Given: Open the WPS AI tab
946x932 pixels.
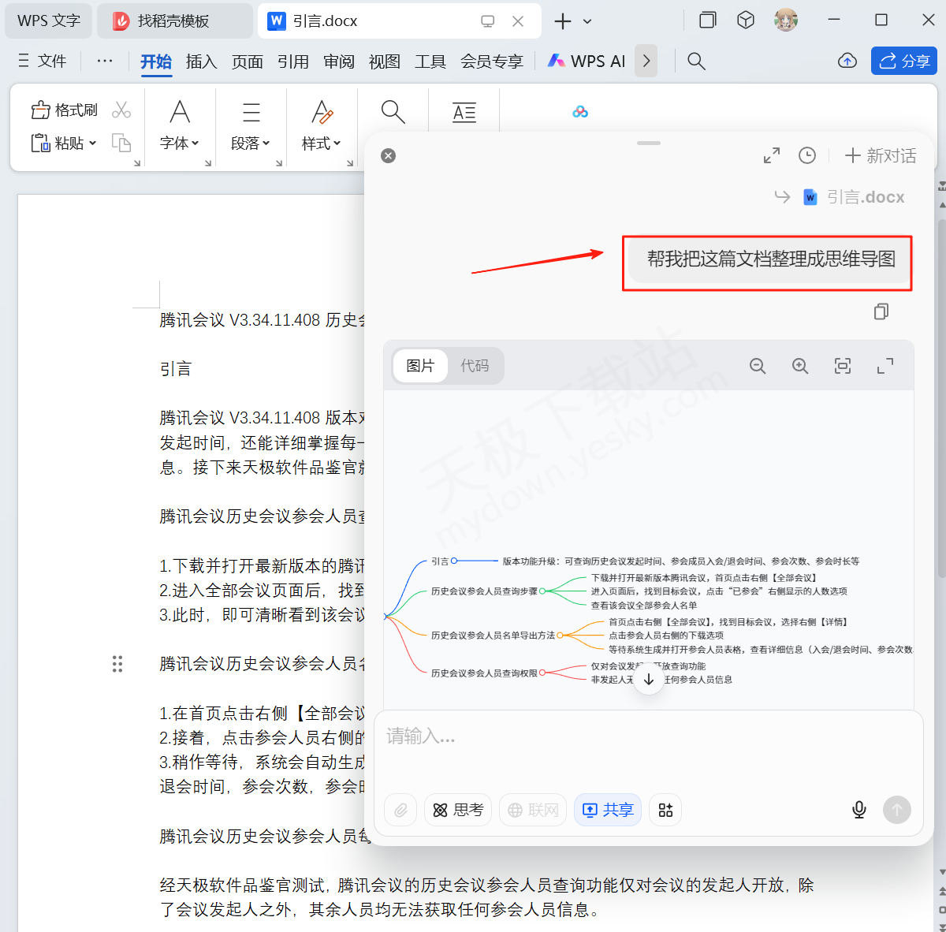Looking at the screenshot, I should point(587,61).
